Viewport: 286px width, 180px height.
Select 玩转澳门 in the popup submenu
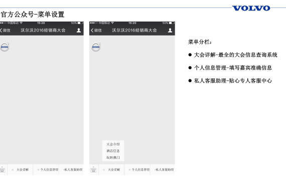tap(113, 157)
